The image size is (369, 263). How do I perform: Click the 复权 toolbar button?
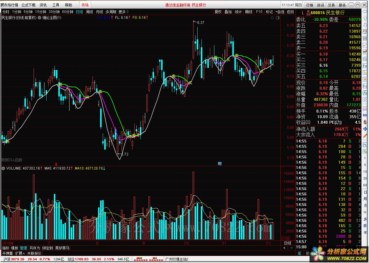218,12
